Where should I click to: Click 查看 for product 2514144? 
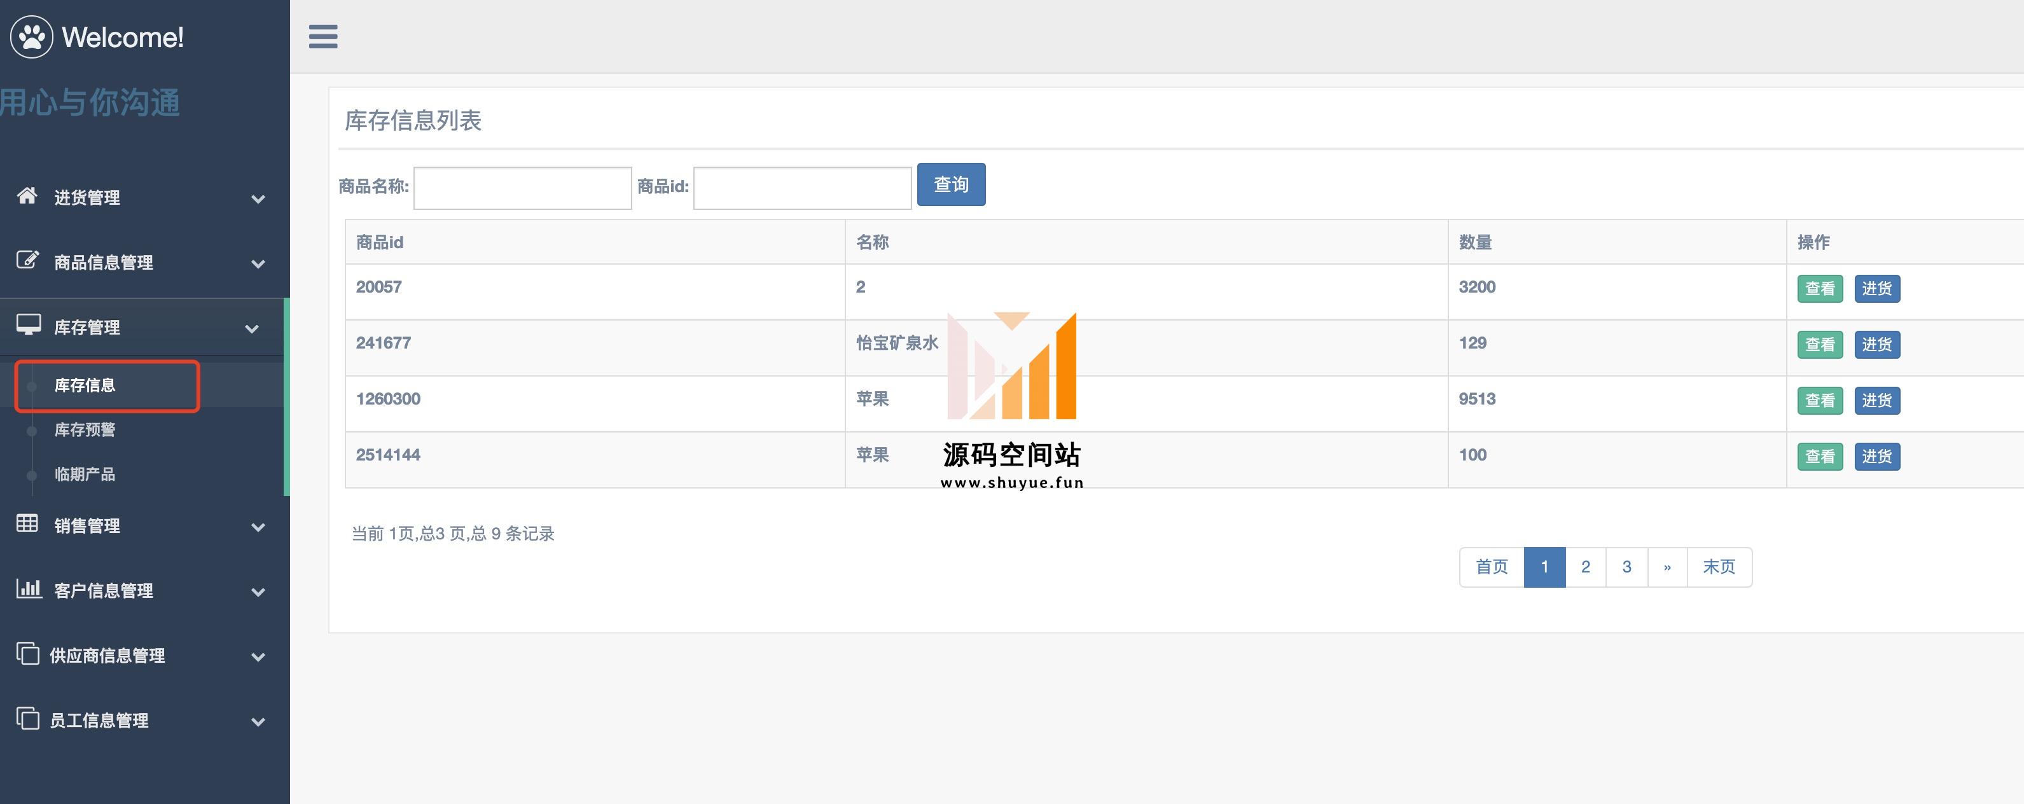[x=1820, y=456]
